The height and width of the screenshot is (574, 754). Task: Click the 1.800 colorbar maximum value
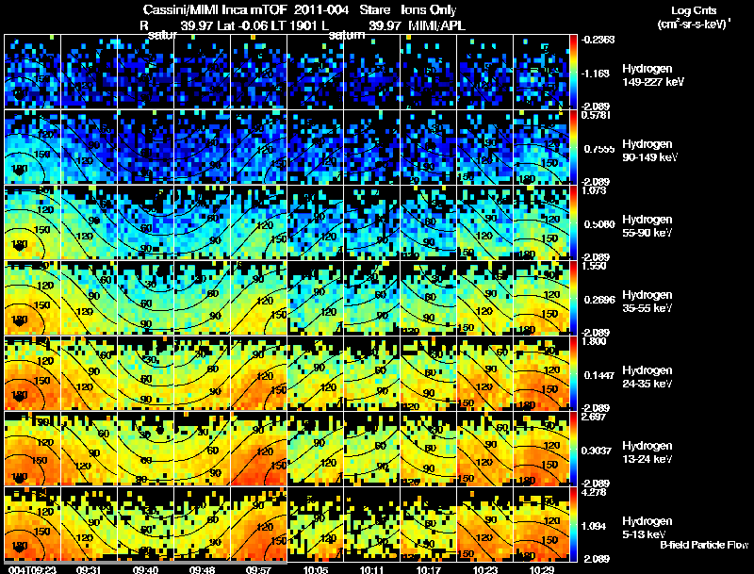(x=594, y=342)
